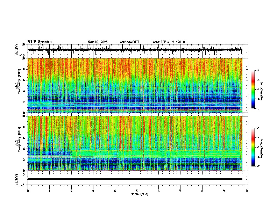The height and width of the screenshot is (214, 277).
Task: Click time axis tick label "6"
Action: point(159,191)
